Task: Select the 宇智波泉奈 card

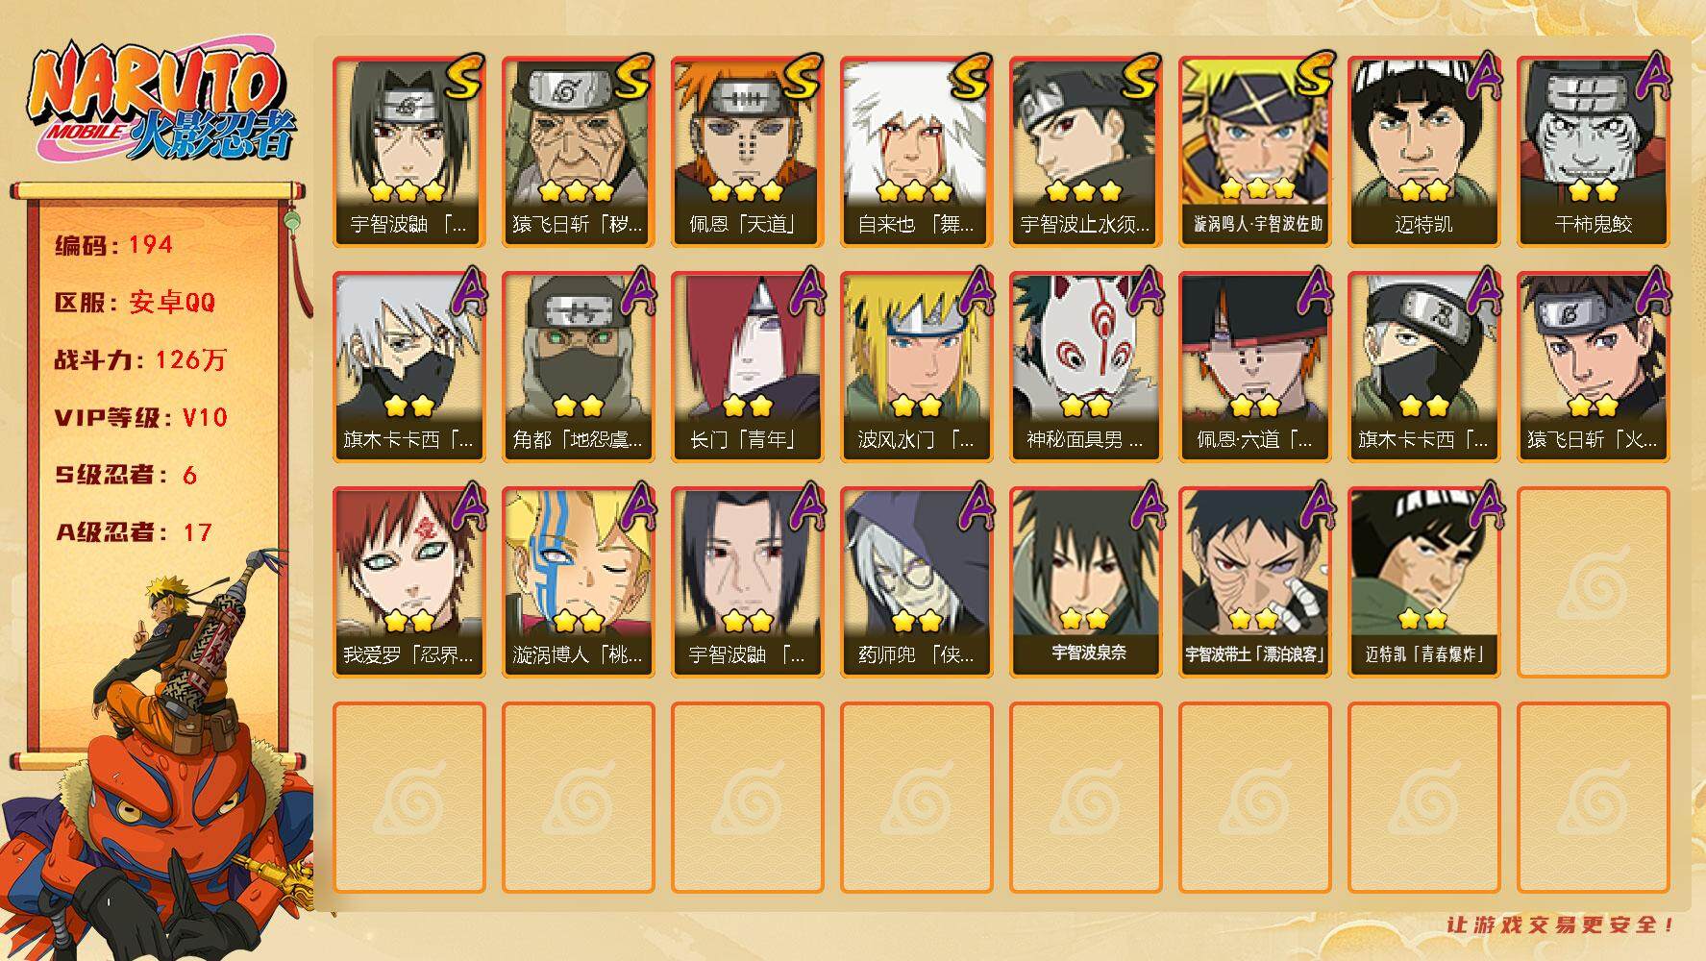Action: pyautogui.click(x=1085, y=581)
